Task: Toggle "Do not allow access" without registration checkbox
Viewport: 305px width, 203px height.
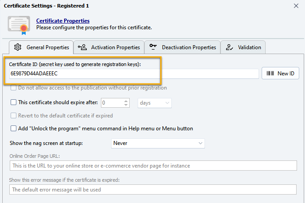Action: tap(13, 88)
